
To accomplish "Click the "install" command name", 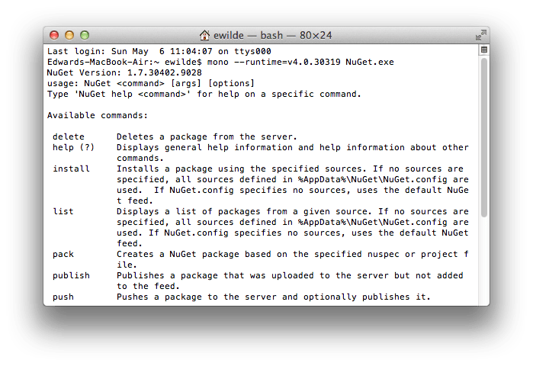I will coord(71,169).
